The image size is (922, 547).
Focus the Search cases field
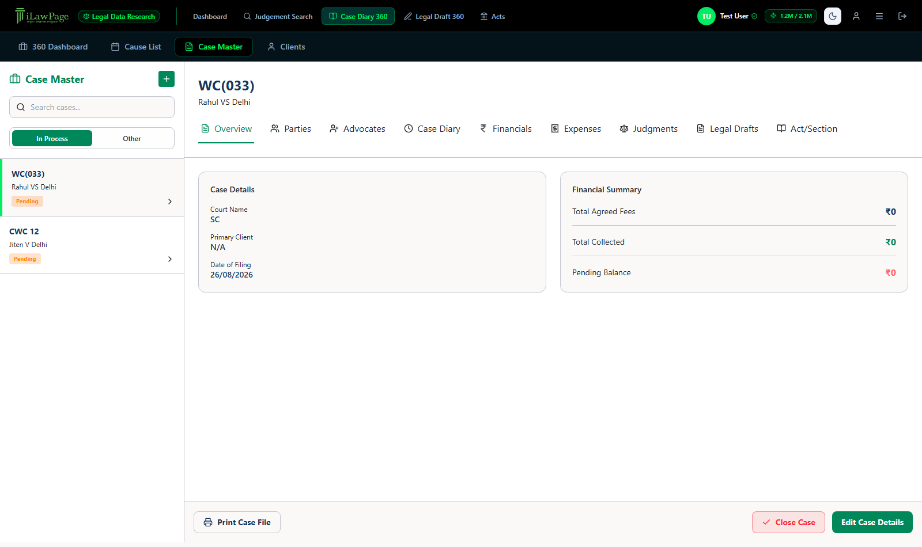[92, 107]
